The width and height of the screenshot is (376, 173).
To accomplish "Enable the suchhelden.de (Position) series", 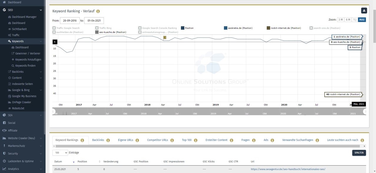I will click(68, 32).
